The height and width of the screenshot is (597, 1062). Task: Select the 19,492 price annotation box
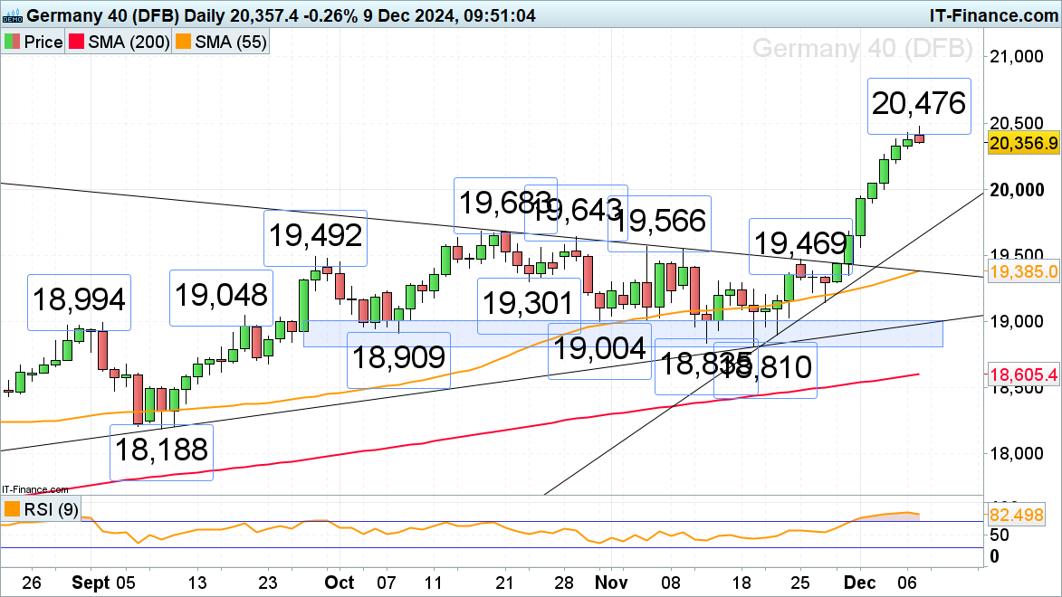[315, 237]
